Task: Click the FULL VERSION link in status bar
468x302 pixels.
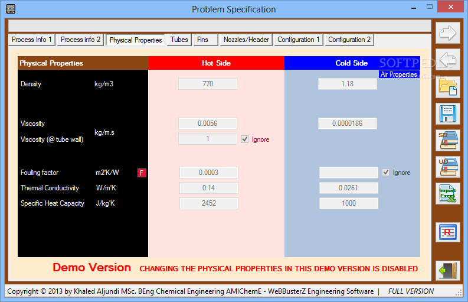Action: click(411, 291)
